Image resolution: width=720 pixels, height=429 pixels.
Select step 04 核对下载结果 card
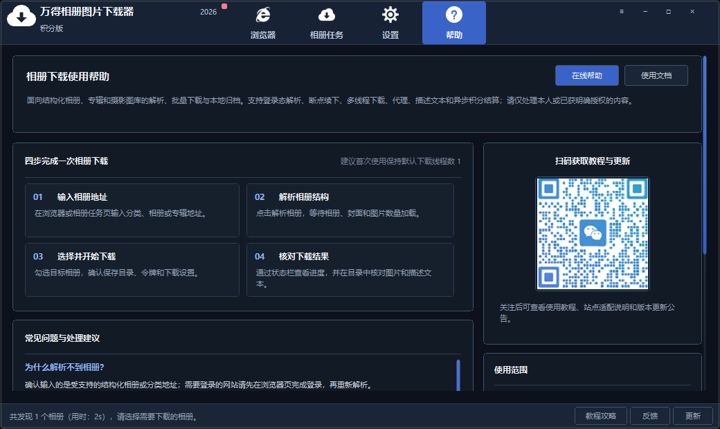tap(350, 270)
